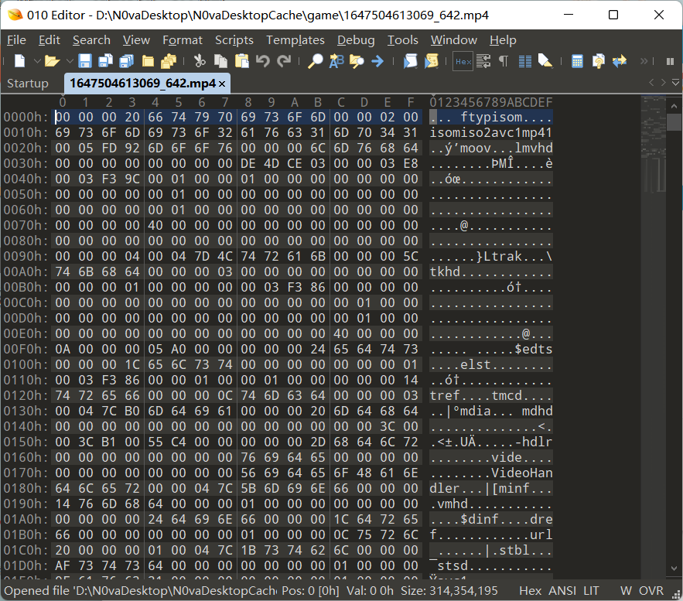Image resolution: width=683 pixels, height=601 pixels.
Task: Click the Cut scissors icon
Action: 200,61
